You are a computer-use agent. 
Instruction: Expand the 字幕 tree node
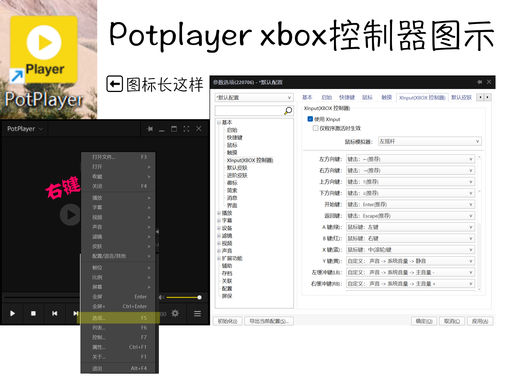[219, 221]
